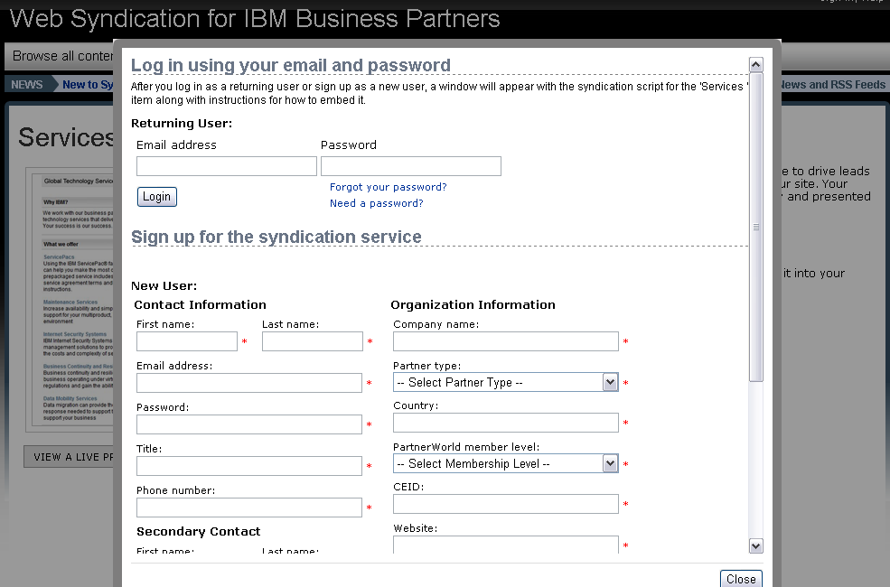Focus the returning user Password field
This screenshot has height=587, width=890.
(x=411, y=166)
